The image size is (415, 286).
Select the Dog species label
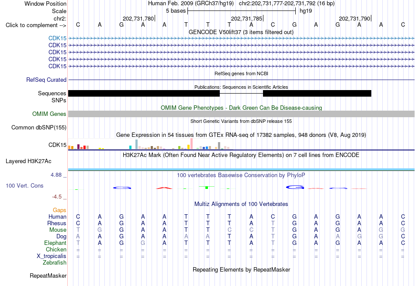coord(61,237)
